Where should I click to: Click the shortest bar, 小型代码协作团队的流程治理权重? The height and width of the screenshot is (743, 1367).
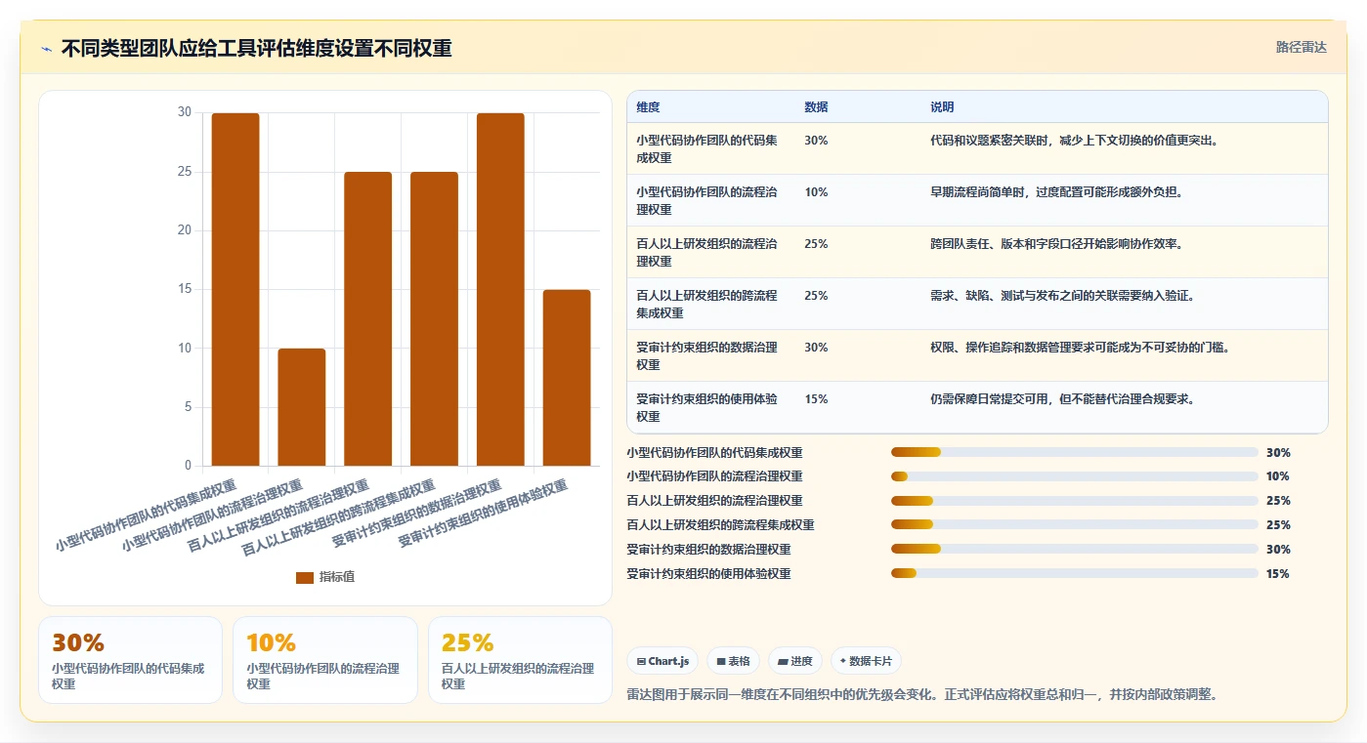(302, 407)
